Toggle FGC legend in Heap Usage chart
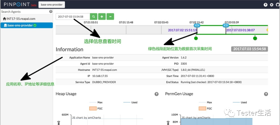This screenshot has height=125, width=280. (96, 108)
